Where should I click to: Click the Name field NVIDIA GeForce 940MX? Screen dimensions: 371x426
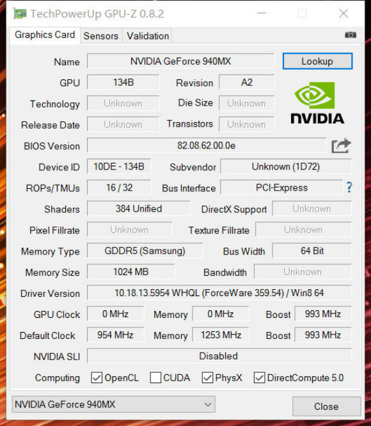click(x=180, y=61)
